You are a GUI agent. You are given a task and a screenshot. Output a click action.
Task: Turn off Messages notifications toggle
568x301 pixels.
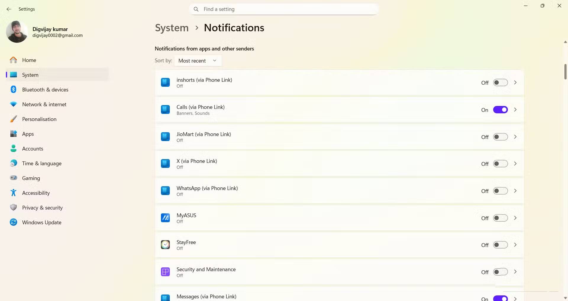coord(500,298)
